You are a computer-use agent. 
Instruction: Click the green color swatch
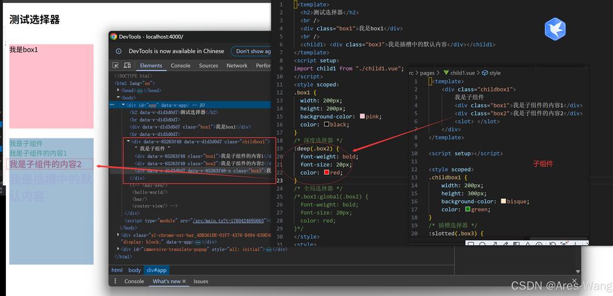(467, 209)
